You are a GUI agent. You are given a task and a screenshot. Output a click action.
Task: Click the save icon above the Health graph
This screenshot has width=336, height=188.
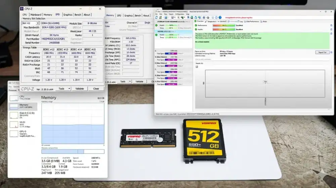point(197,67)
